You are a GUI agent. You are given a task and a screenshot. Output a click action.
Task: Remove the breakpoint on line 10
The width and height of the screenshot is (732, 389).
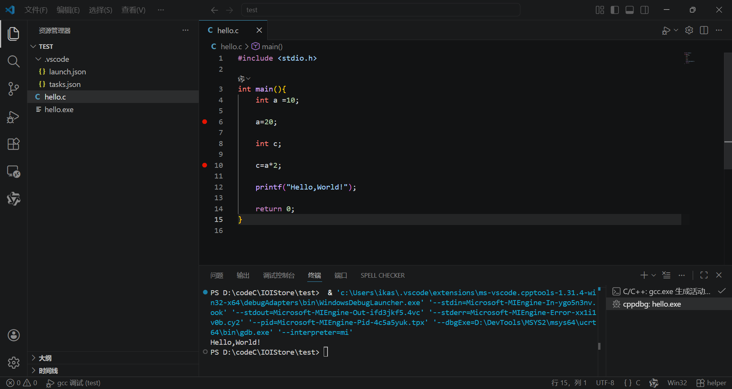pyautogui.click(x=205, y=165)
